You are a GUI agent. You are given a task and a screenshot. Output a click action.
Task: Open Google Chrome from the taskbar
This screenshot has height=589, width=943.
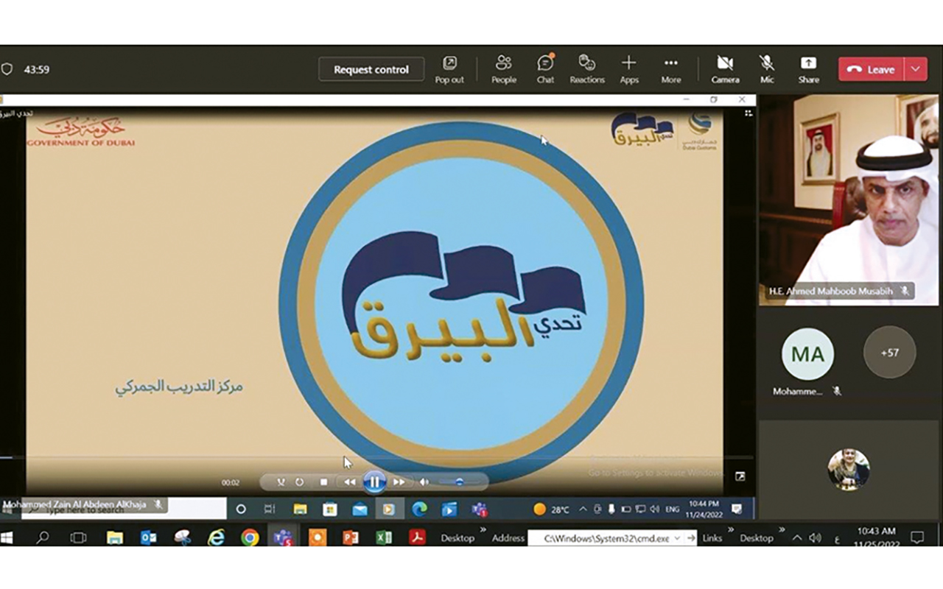pos(250,538)
